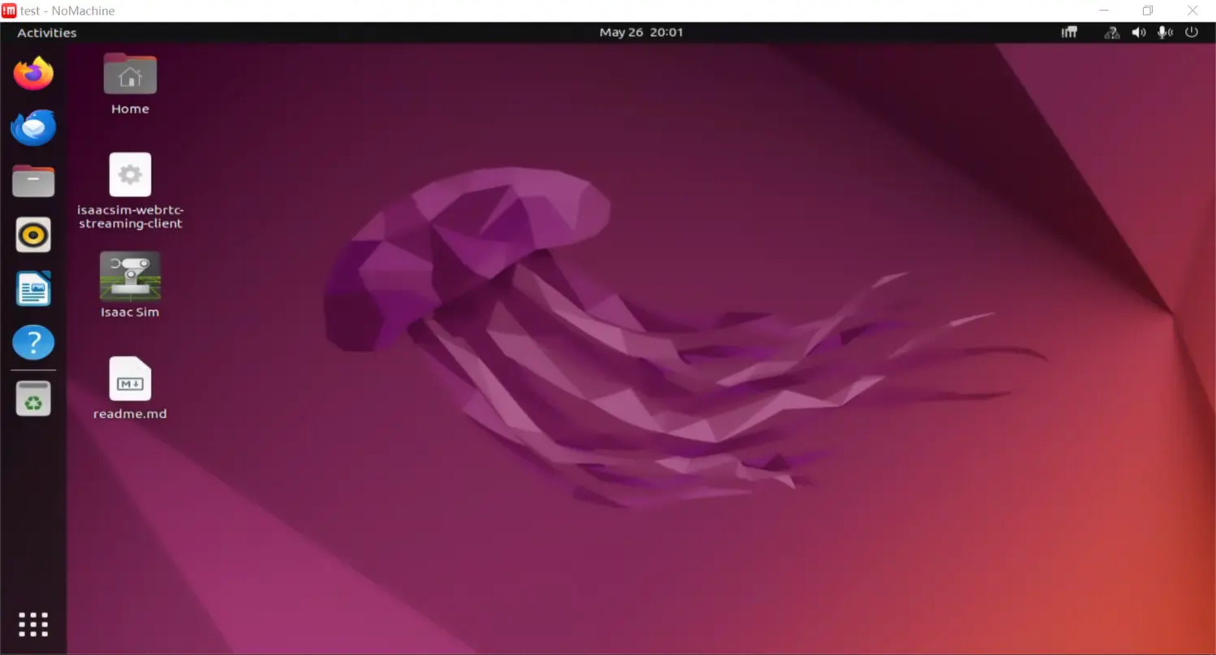Launch Thunderbird mail client
The image size is (1216, 655).
click(34, 128)
